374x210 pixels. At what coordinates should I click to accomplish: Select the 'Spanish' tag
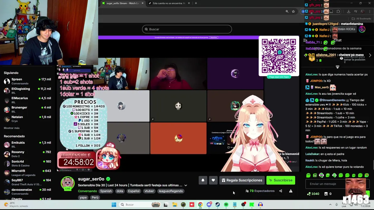click(106, 191)
